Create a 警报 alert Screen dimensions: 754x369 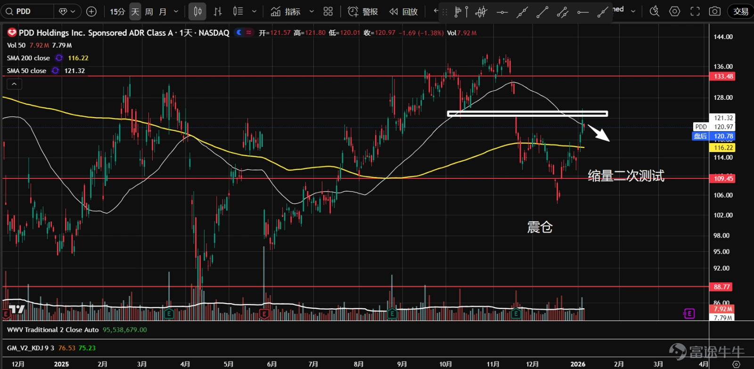363,11
